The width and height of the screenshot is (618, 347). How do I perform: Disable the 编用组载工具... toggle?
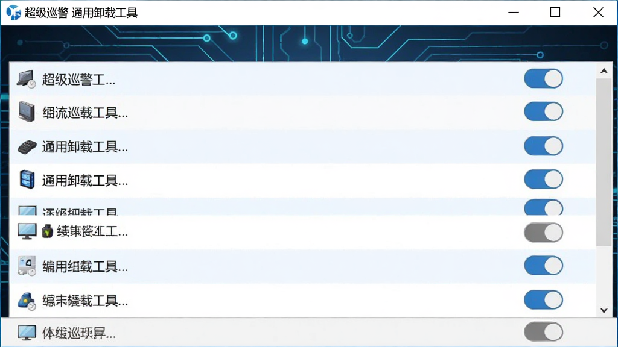(543, 266)
